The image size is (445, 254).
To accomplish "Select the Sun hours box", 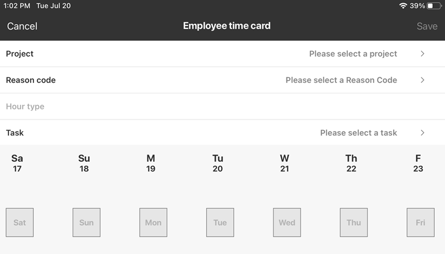I will tap(86, 222).
